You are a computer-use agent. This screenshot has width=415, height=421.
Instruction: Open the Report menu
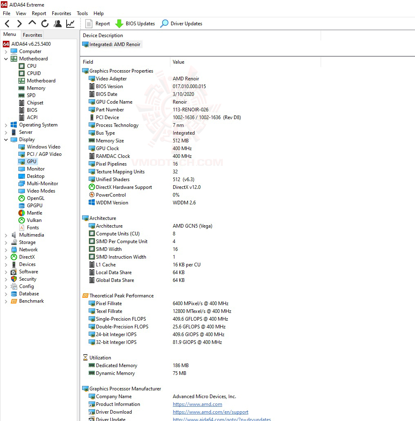39,13
